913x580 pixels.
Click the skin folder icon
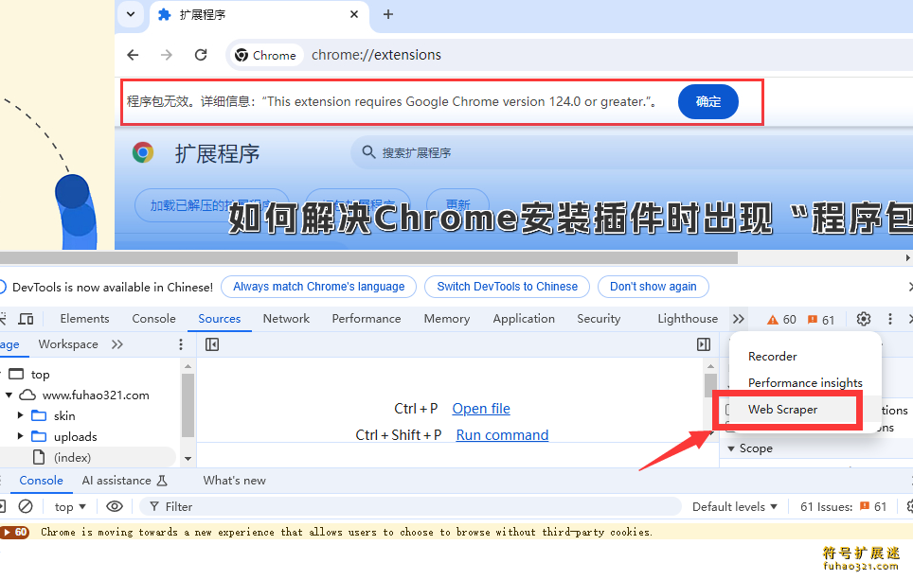[x=39, y=415]
